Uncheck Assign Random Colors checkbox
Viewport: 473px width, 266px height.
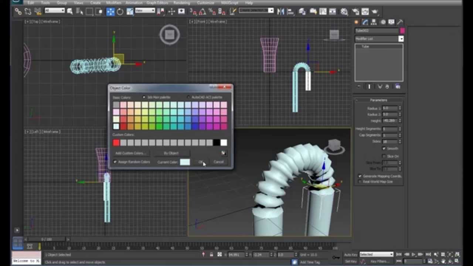click(115, 162)
